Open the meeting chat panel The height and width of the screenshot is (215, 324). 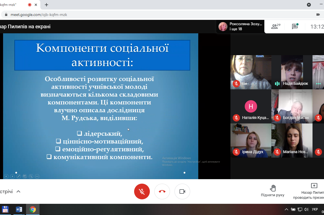coord(295,27)
